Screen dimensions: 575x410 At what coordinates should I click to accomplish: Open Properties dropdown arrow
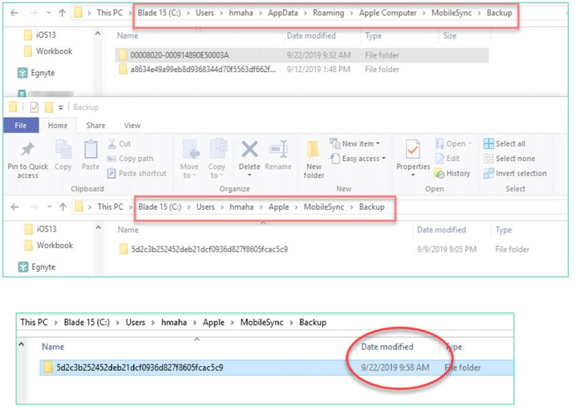[413, 175]
